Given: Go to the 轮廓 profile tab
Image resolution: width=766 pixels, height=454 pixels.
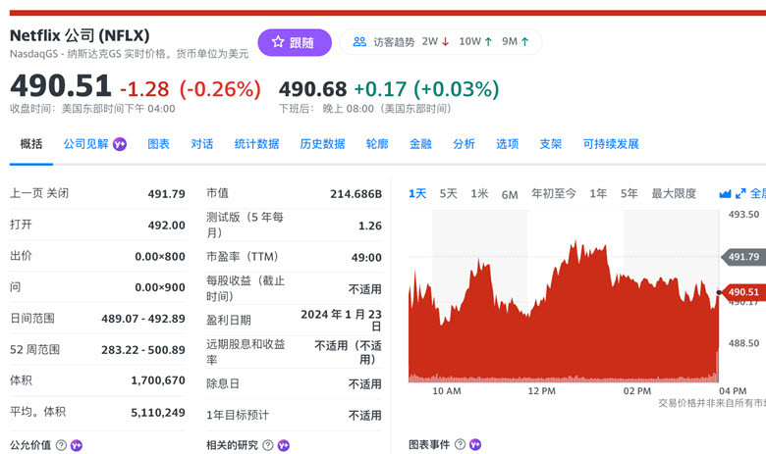Looking at the screenshot, I should [377, 144].
